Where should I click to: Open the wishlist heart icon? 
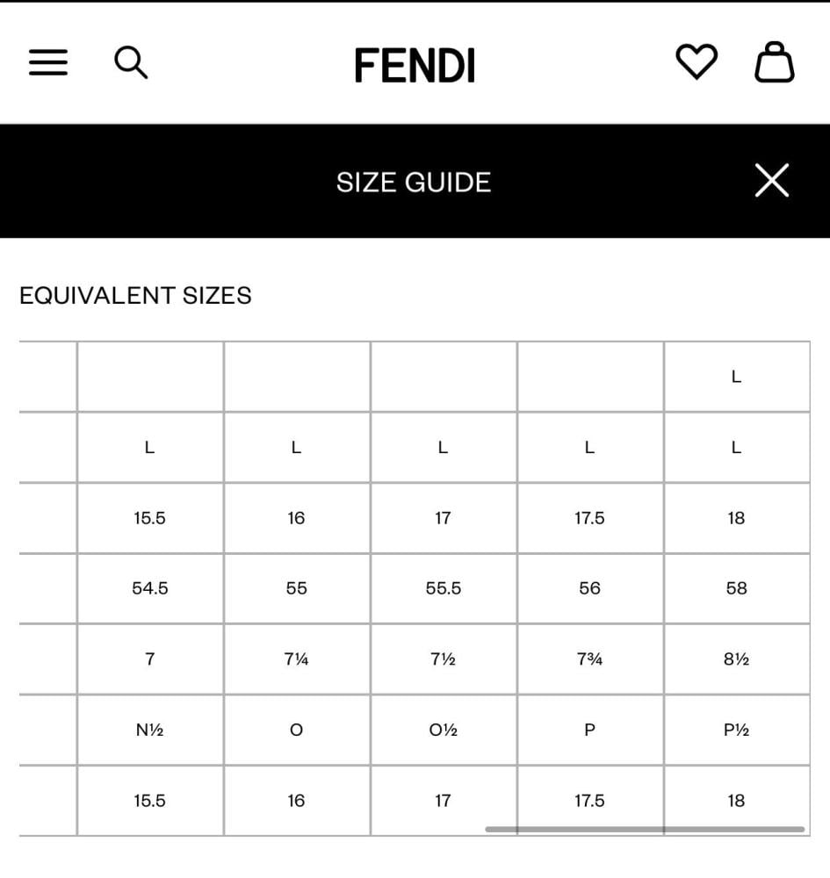tap(696, 63)
